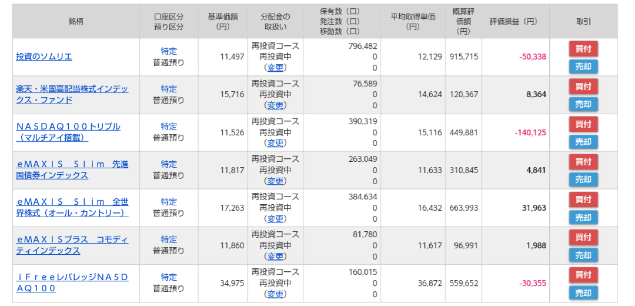Open eMAXISプラス コモディティインデックス link
The width and height of the screenshot is (635, 306).
pyautogui.click(x=72, y=245)
